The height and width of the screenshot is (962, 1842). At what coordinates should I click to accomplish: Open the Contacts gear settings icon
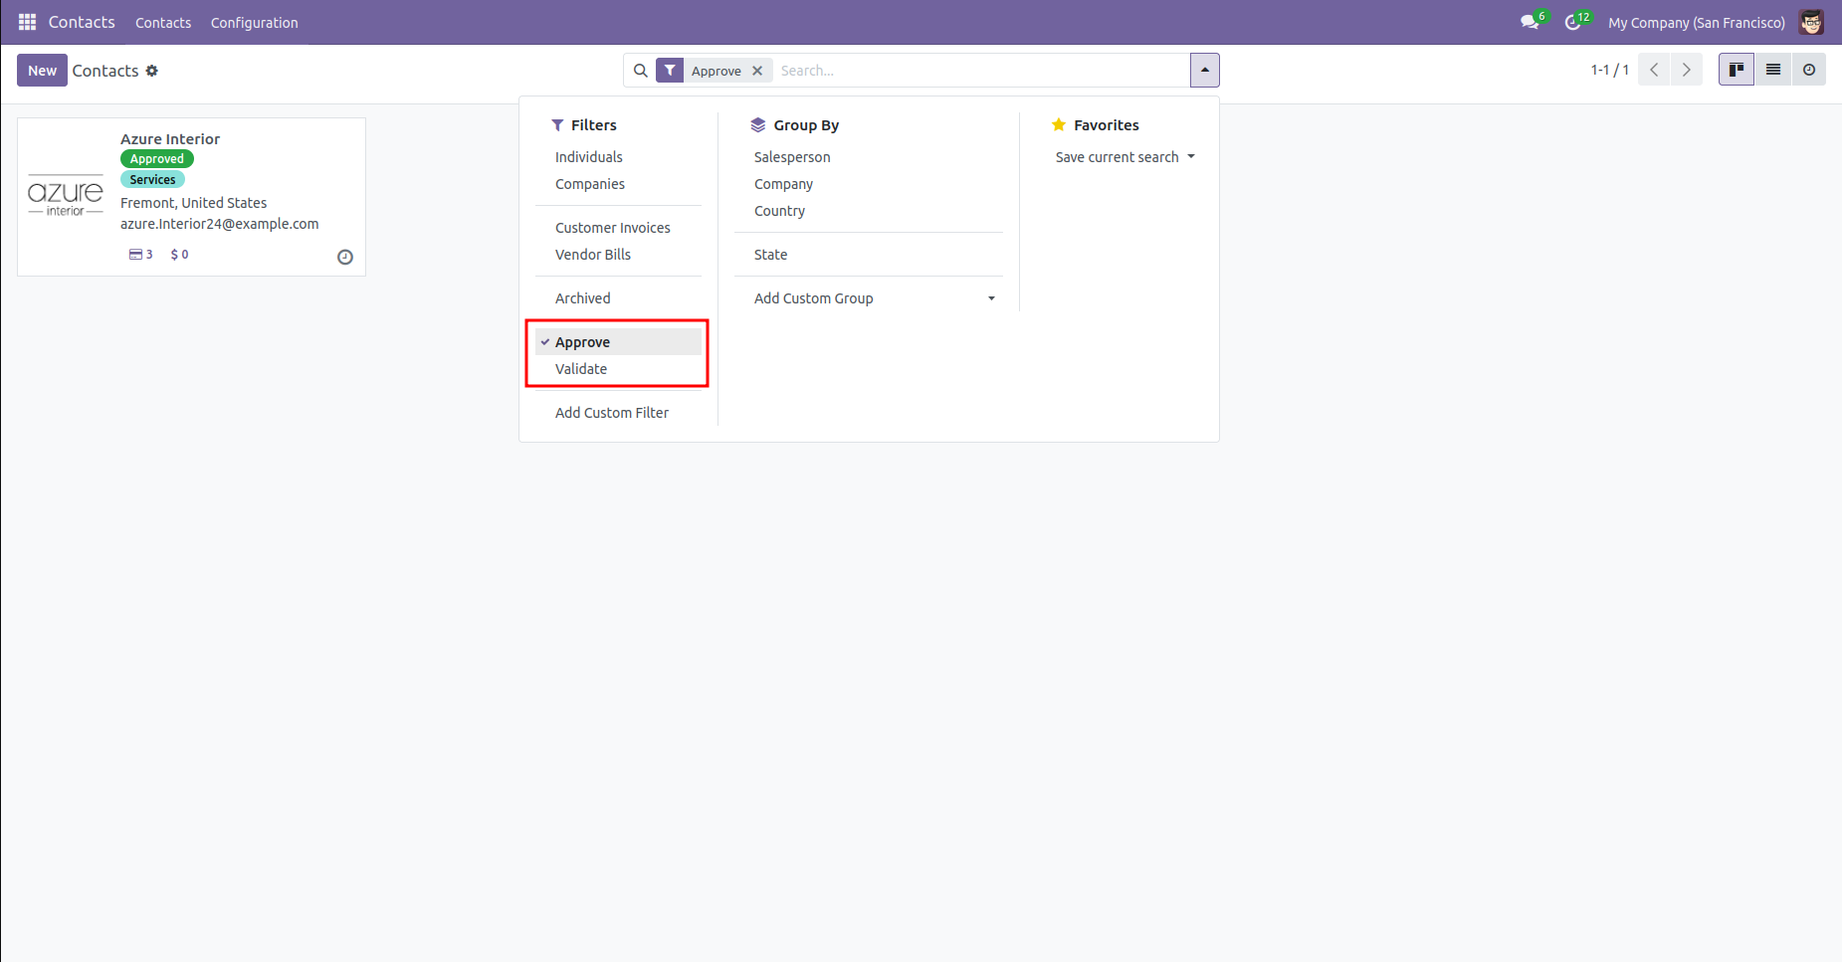[x=152, y=71]
